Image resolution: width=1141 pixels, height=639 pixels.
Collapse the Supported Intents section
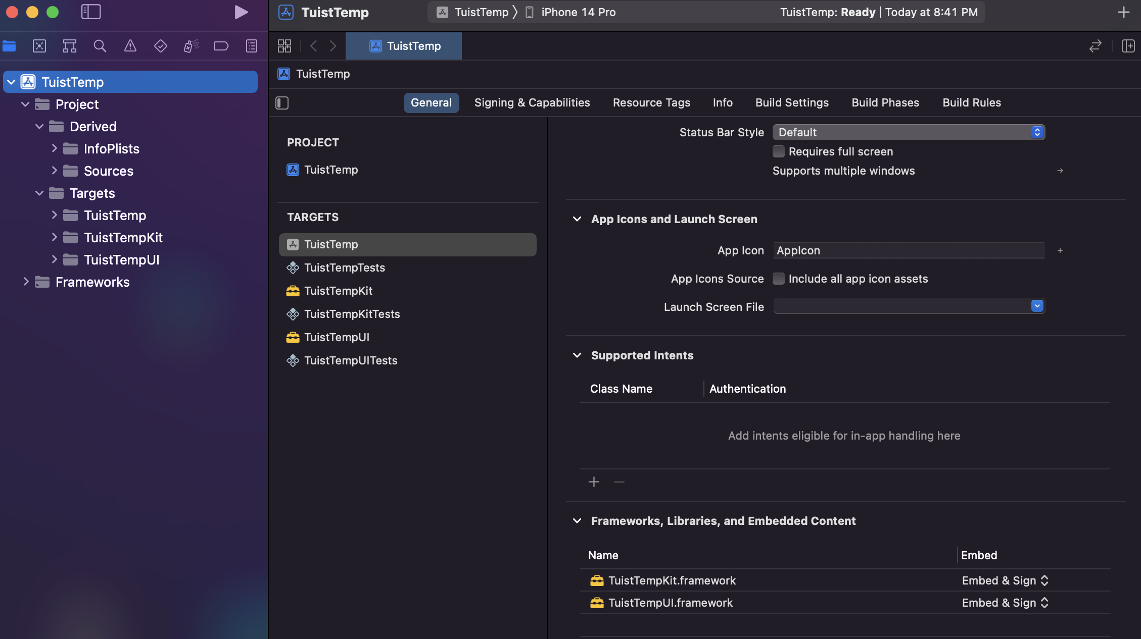[x=577, y=355]
